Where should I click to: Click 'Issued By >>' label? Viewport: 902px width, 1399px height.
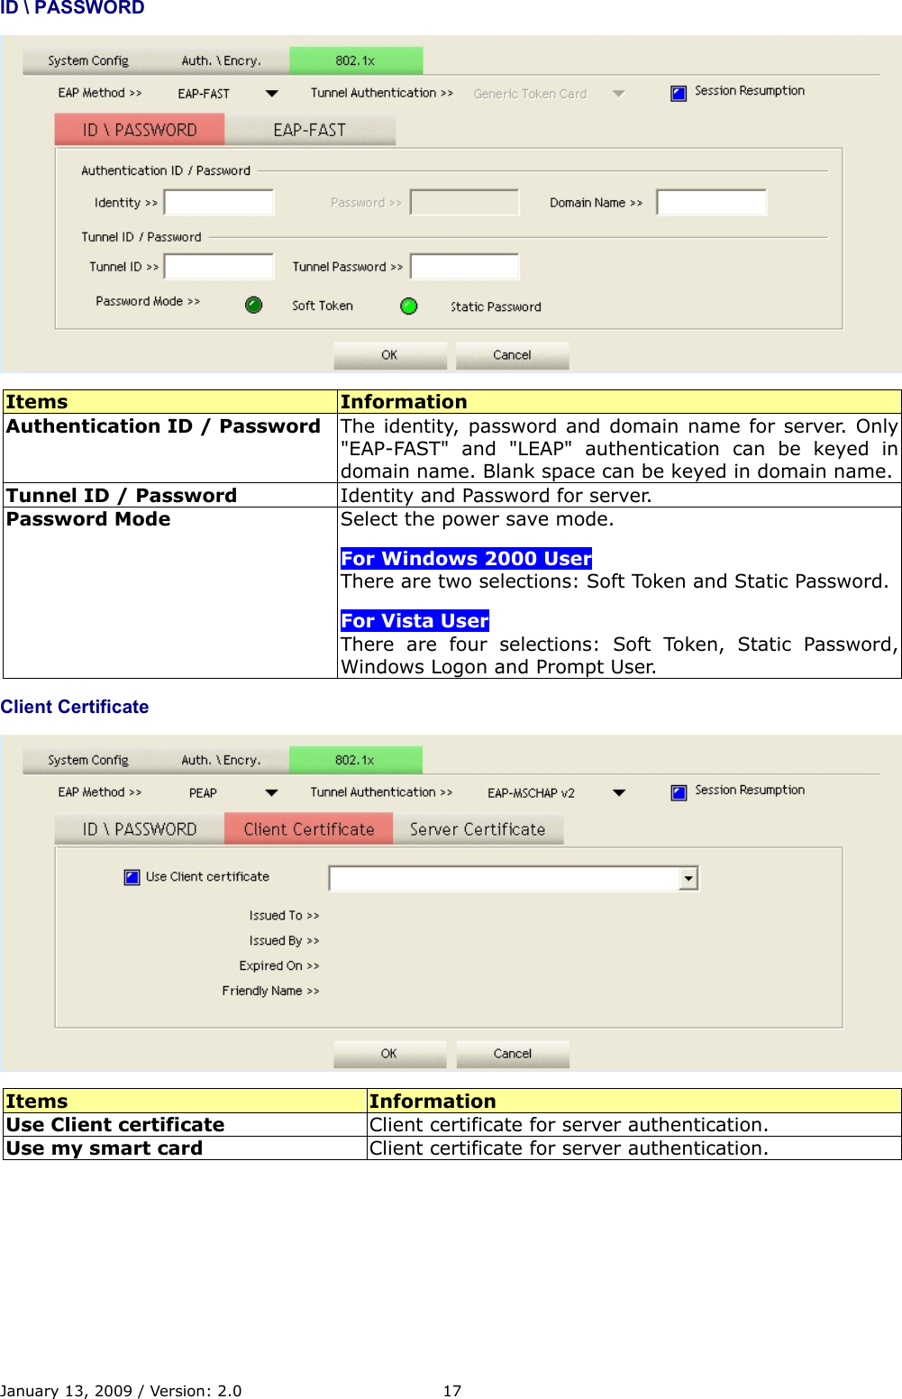pos(284,940)
